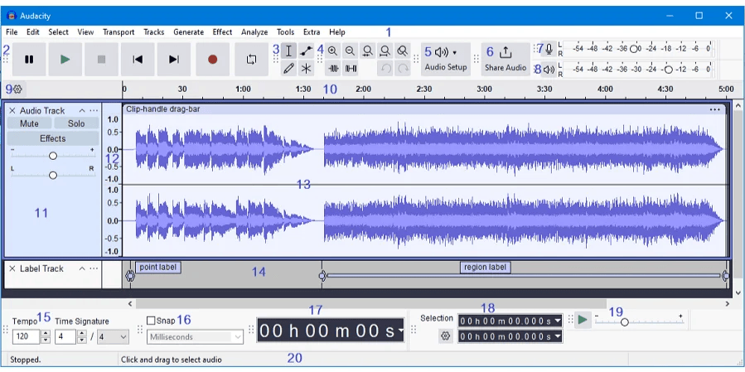Viewport: 745px width, 372px height.
Task: Pick the Draw pencil tool
Action: 288,69
